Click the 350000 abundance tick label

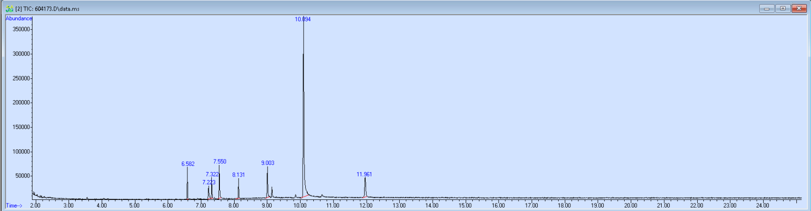pyautogui.click(x=21, y=29)
